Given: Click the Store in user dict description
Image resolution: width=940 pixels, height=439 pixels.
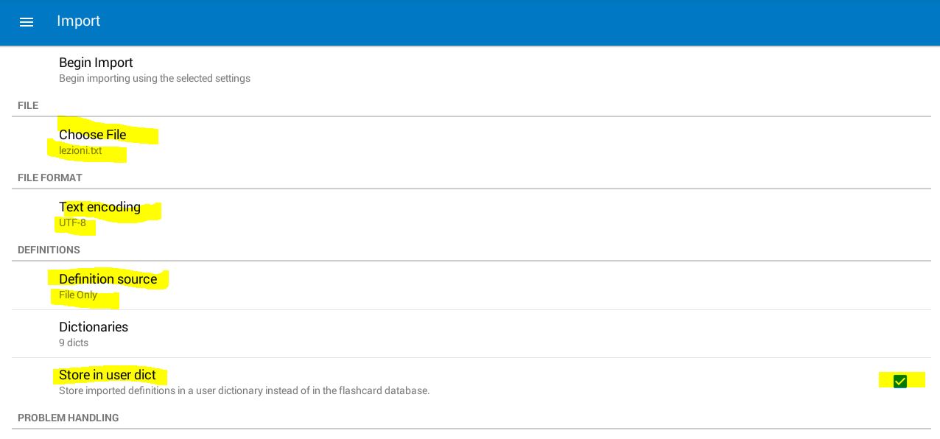Looking at the screenshot, I should coord(244,390).
